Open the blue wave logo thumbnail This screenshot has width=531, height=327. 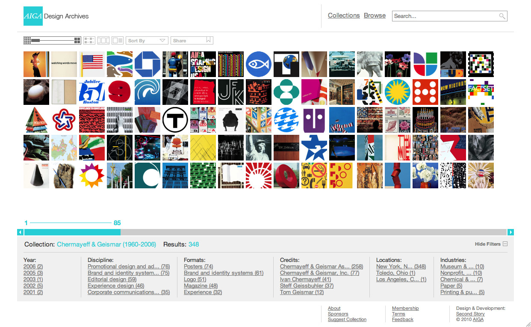tap(147, 92)
